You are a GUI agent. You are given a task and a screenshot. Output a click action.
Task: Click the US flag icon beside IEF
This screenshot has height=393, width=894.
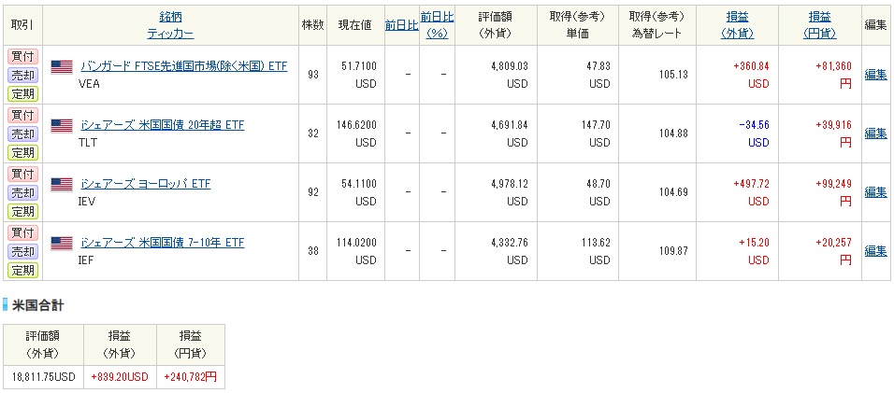click(61, 243)
